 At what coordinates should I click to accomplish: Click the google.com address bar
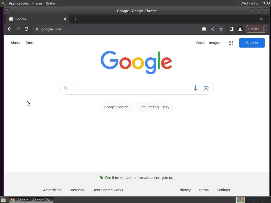(x=118, y=29)
